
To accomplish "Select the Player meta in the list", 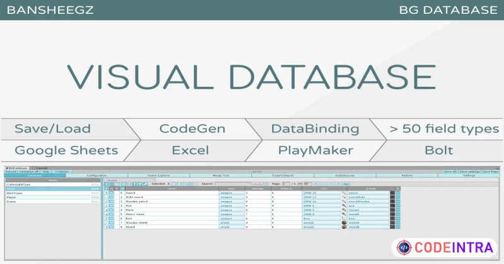I will [x=53, y=197].
